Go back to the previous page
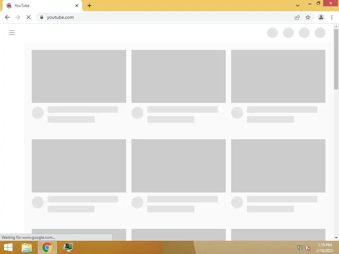The image size is (339, 254). coord(7,17)
